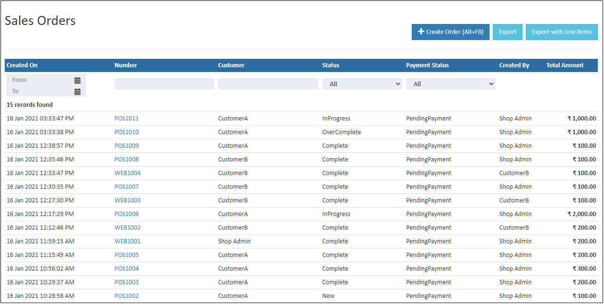Open order POS1011
Image resolution: width=604 pixels, height=304 pixels.
click(x=126, y=118)
